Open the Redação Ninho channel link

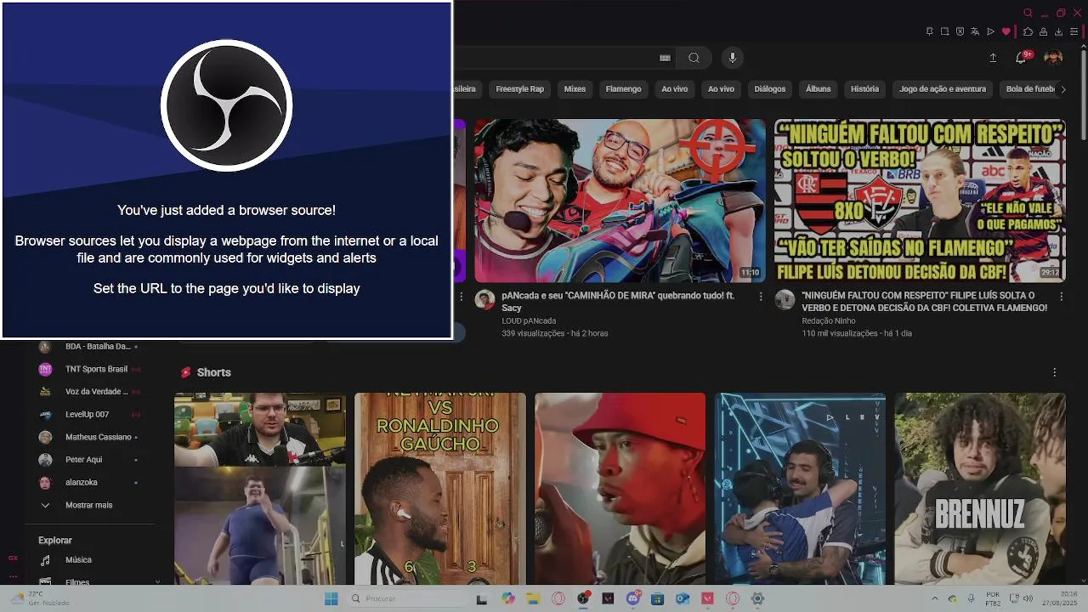(x=828, y=320)
